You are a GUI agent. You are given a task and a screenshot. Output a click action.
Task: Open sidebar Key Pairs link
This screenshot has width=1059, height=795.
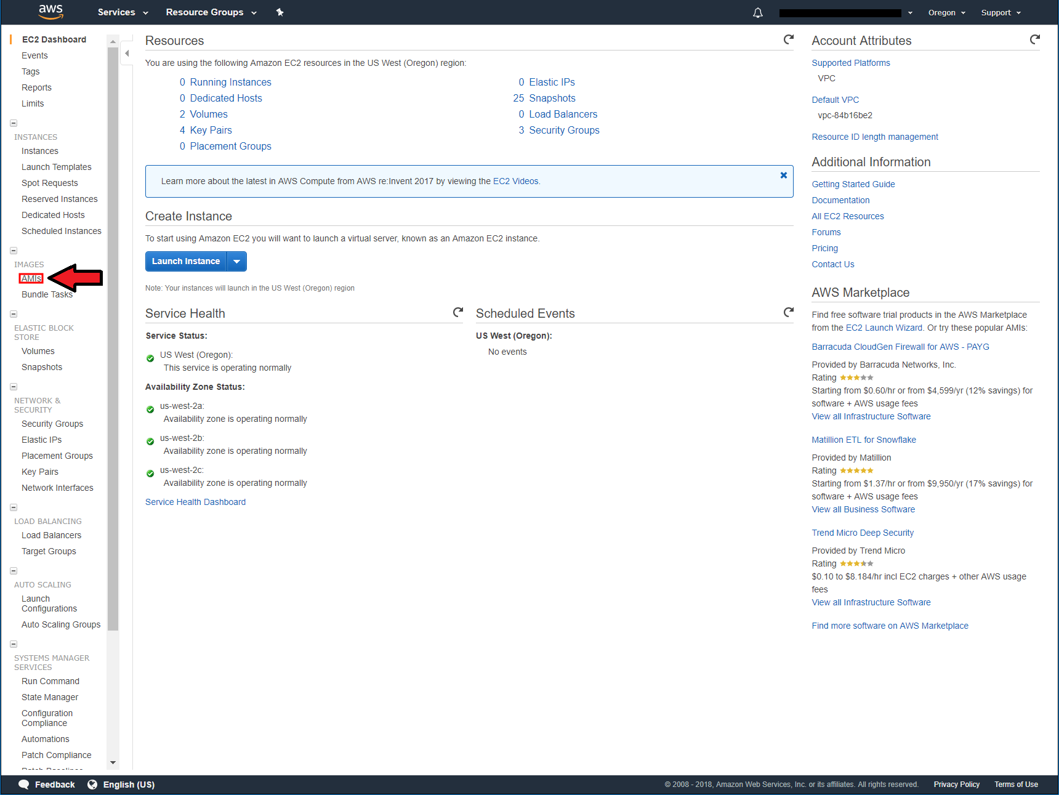tap(40, 472)
